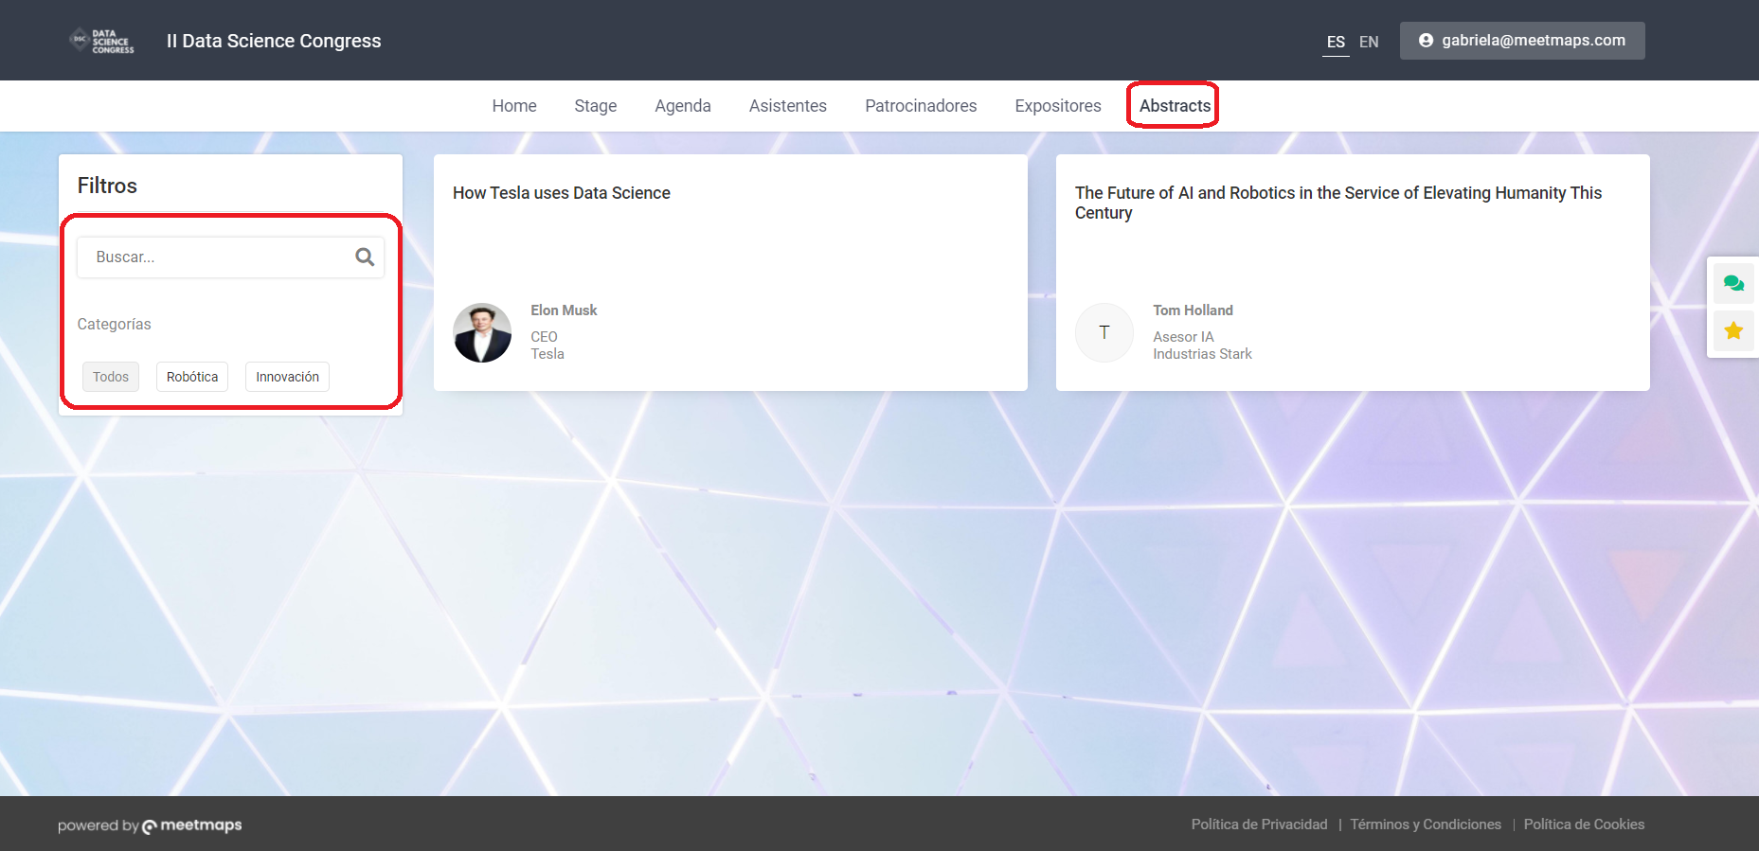Switch language to EN

pos(1369,42)
